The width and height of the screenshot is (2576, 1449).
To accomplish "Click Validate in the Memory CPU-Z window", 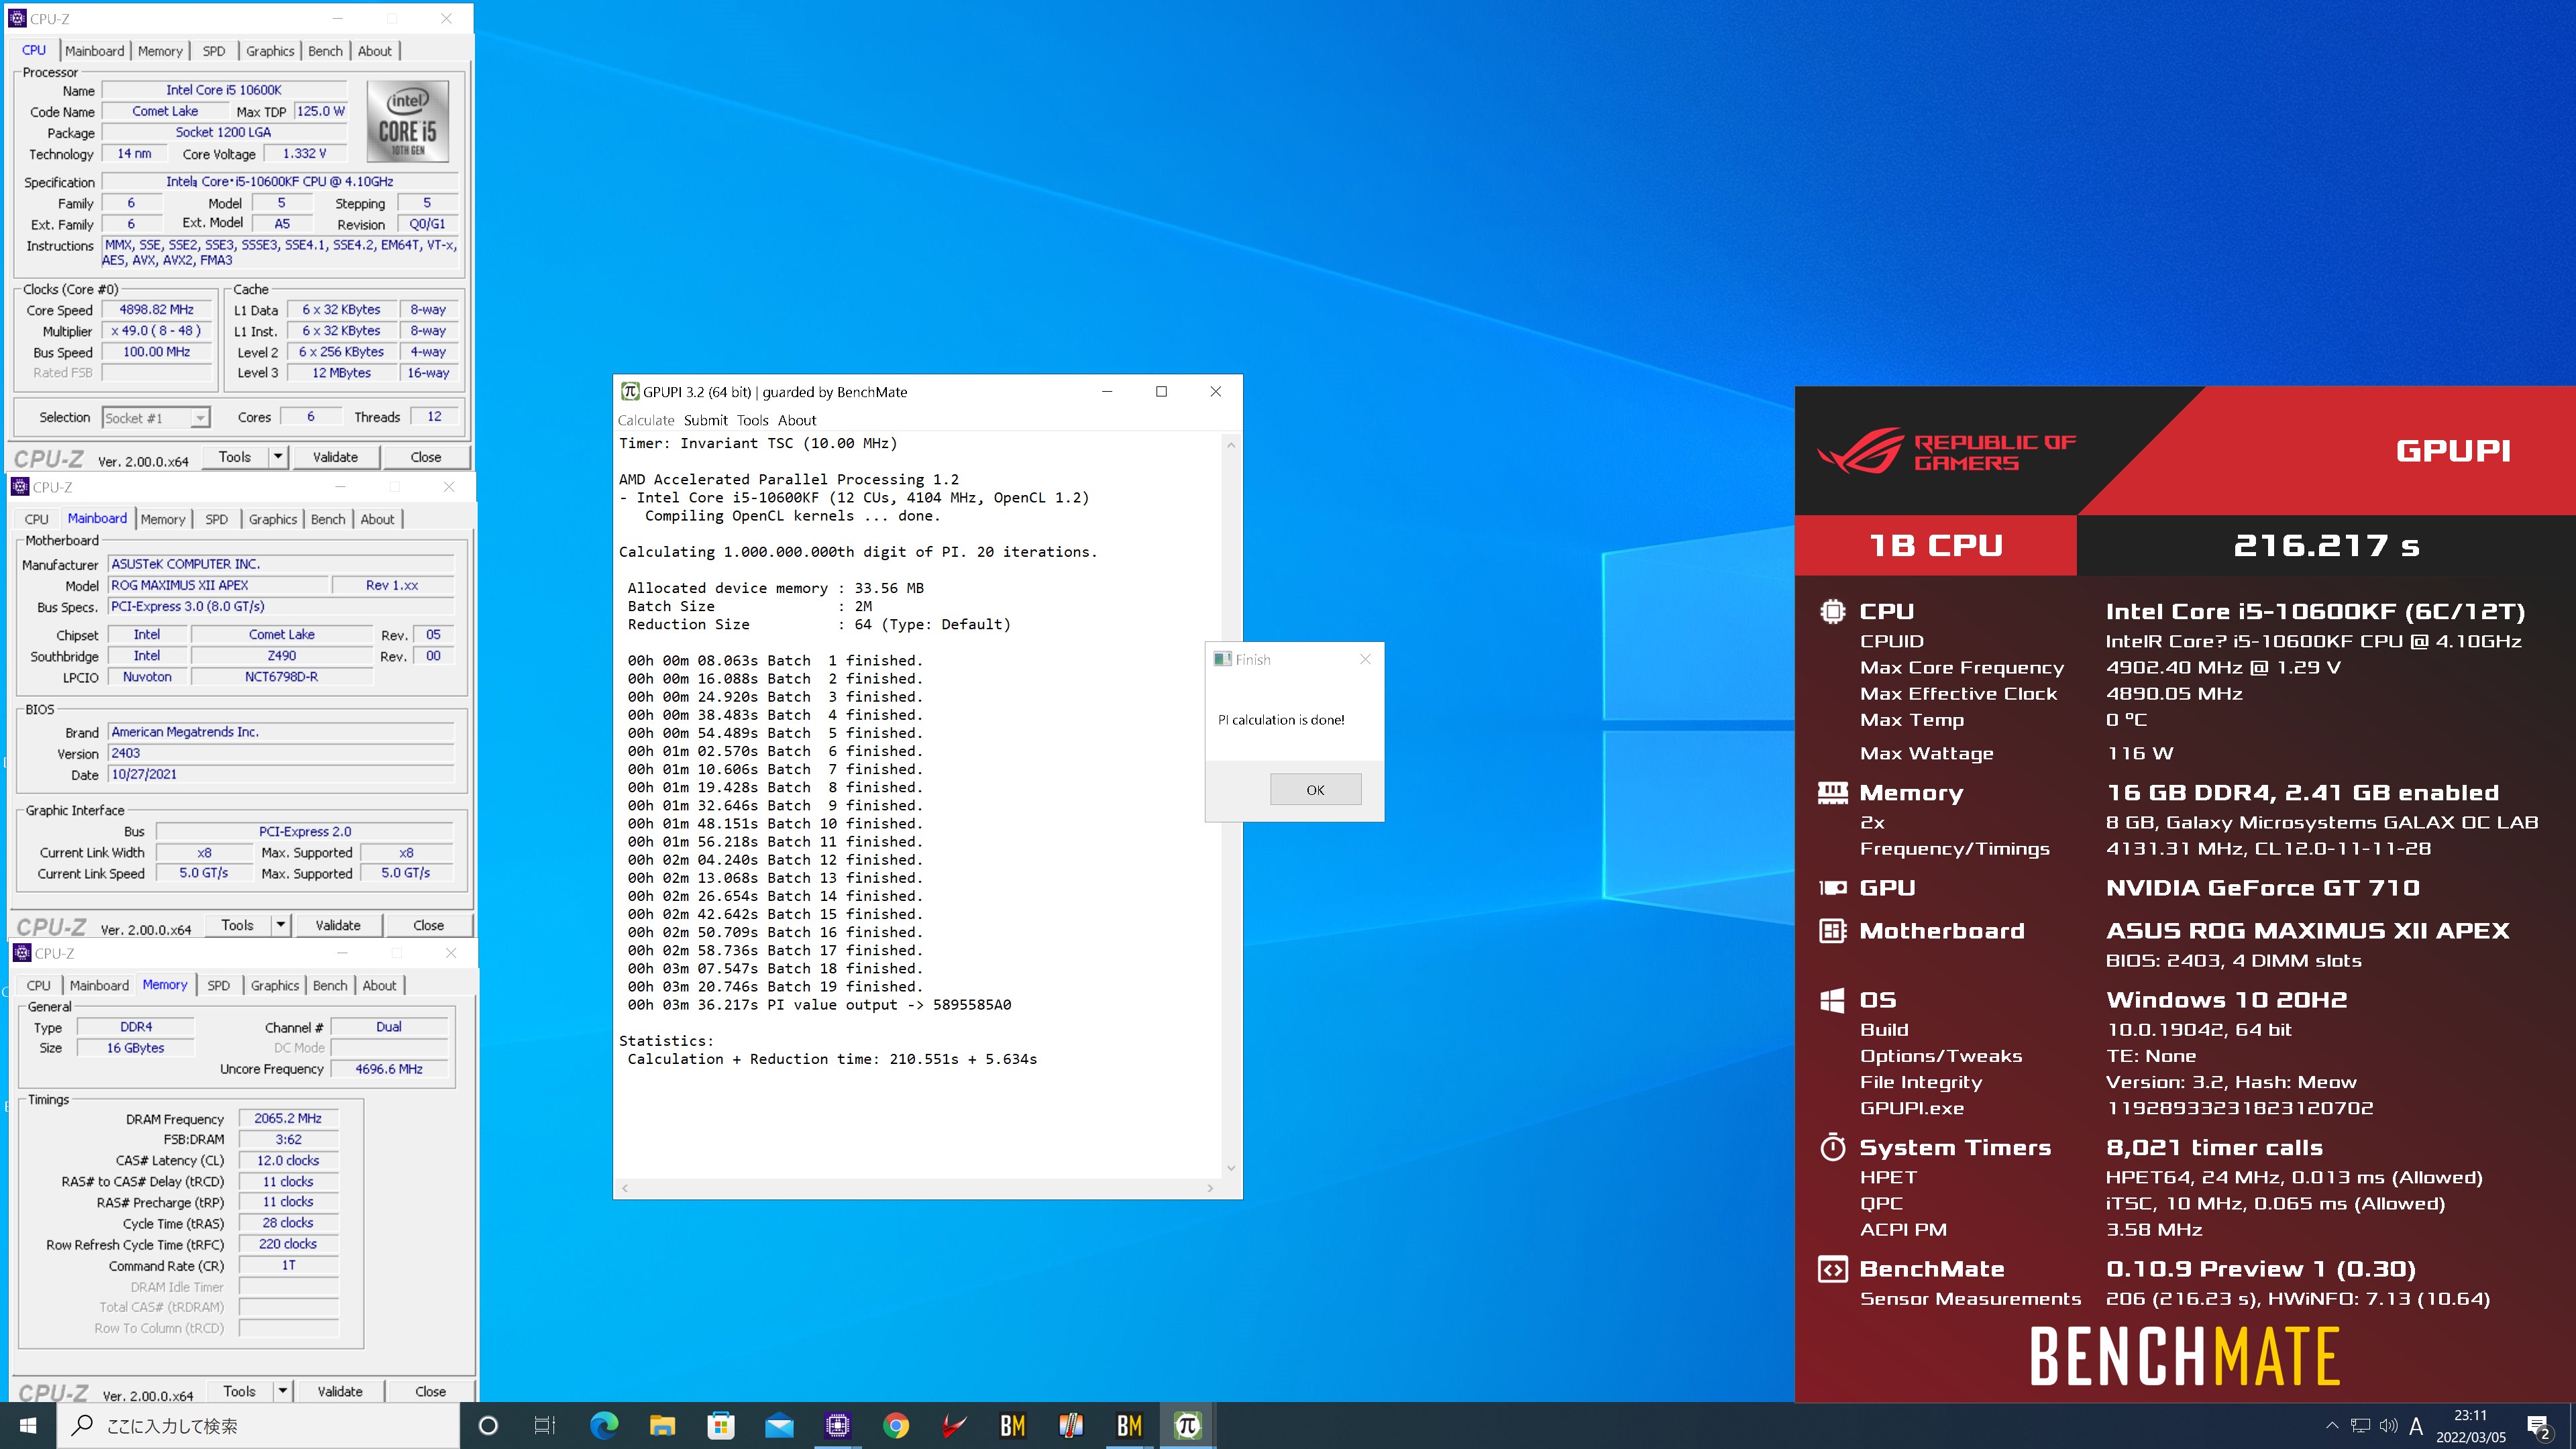I will 340,1391.
